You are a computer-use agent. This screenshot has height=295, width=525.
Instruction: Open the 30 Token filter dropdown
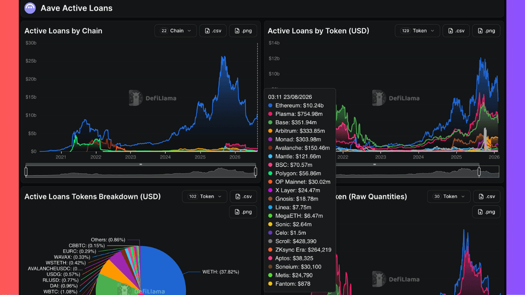449,197
